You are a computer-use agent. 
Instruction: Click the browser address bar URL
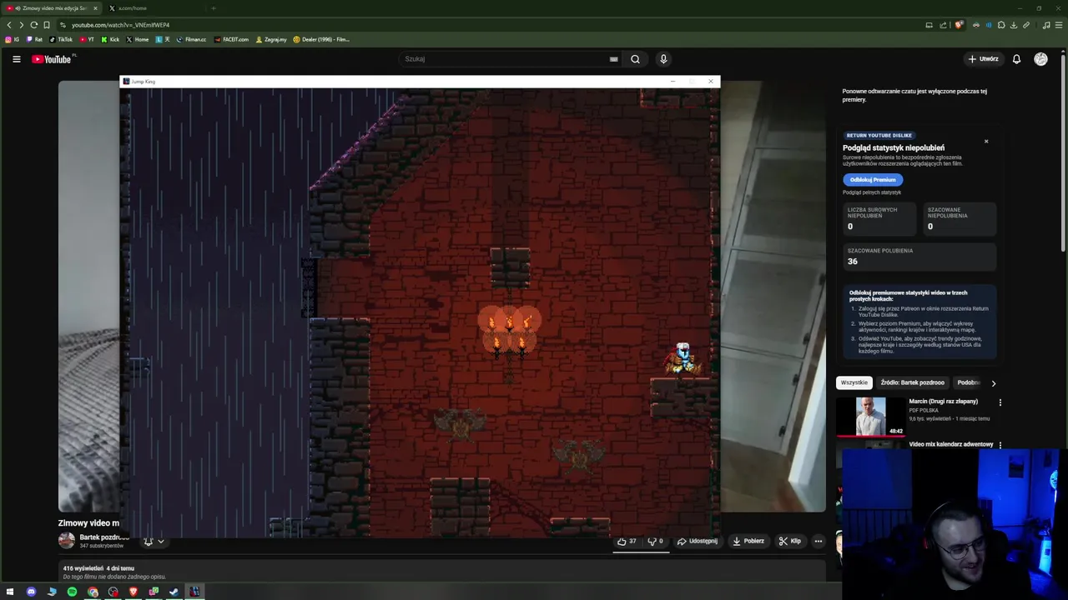(x=120, y=25)
